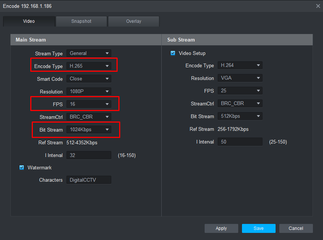Viewport: 323px width, 240px height.
Task: Change Main Stream 1080P resolution dropdown
Action: tap(89, 92)
